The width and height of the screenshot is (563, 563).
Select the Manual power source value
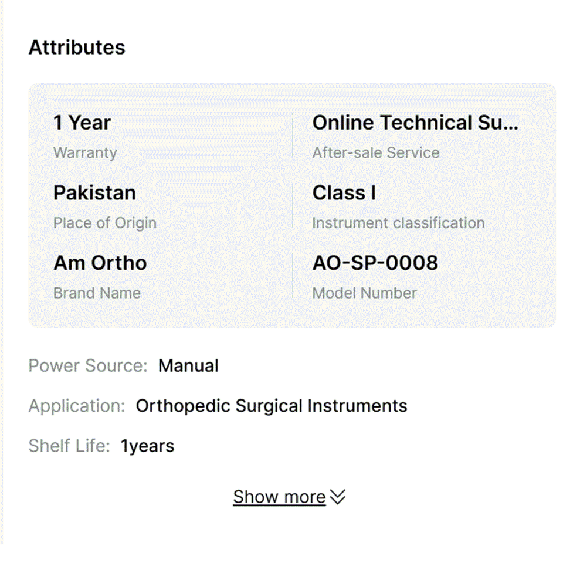pos(188,366)
